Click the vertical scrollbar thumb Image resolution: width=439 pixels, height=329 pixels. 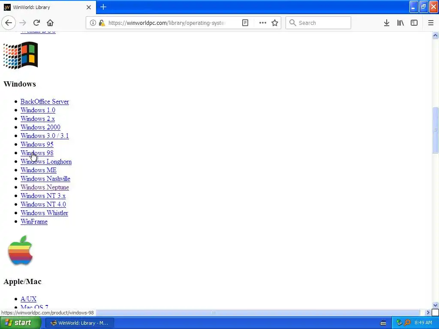(x=435, y=130)
